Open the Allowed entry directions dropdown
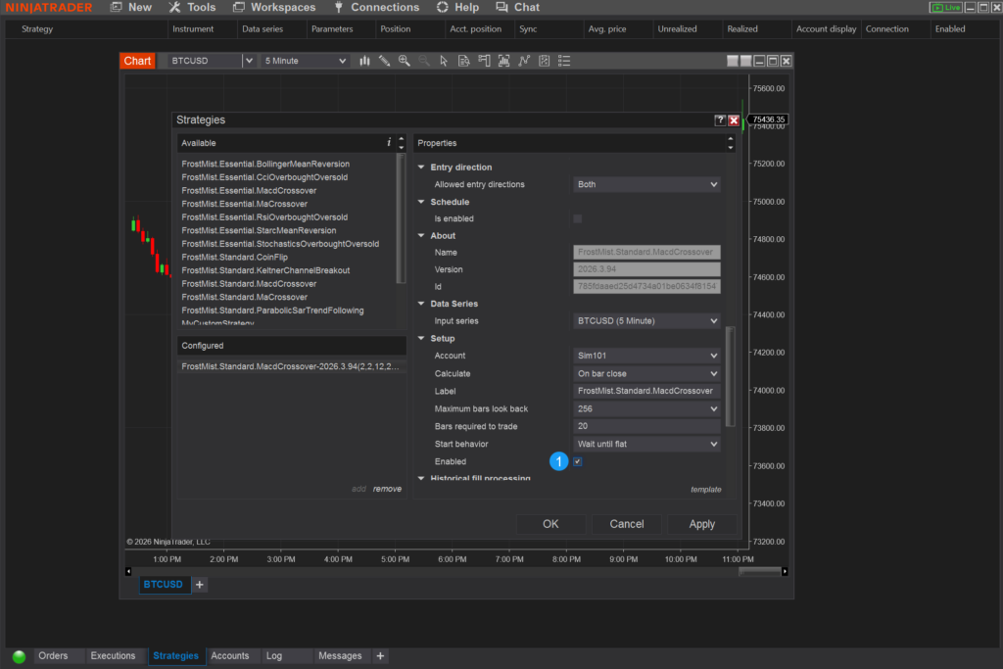 (646, 184)
